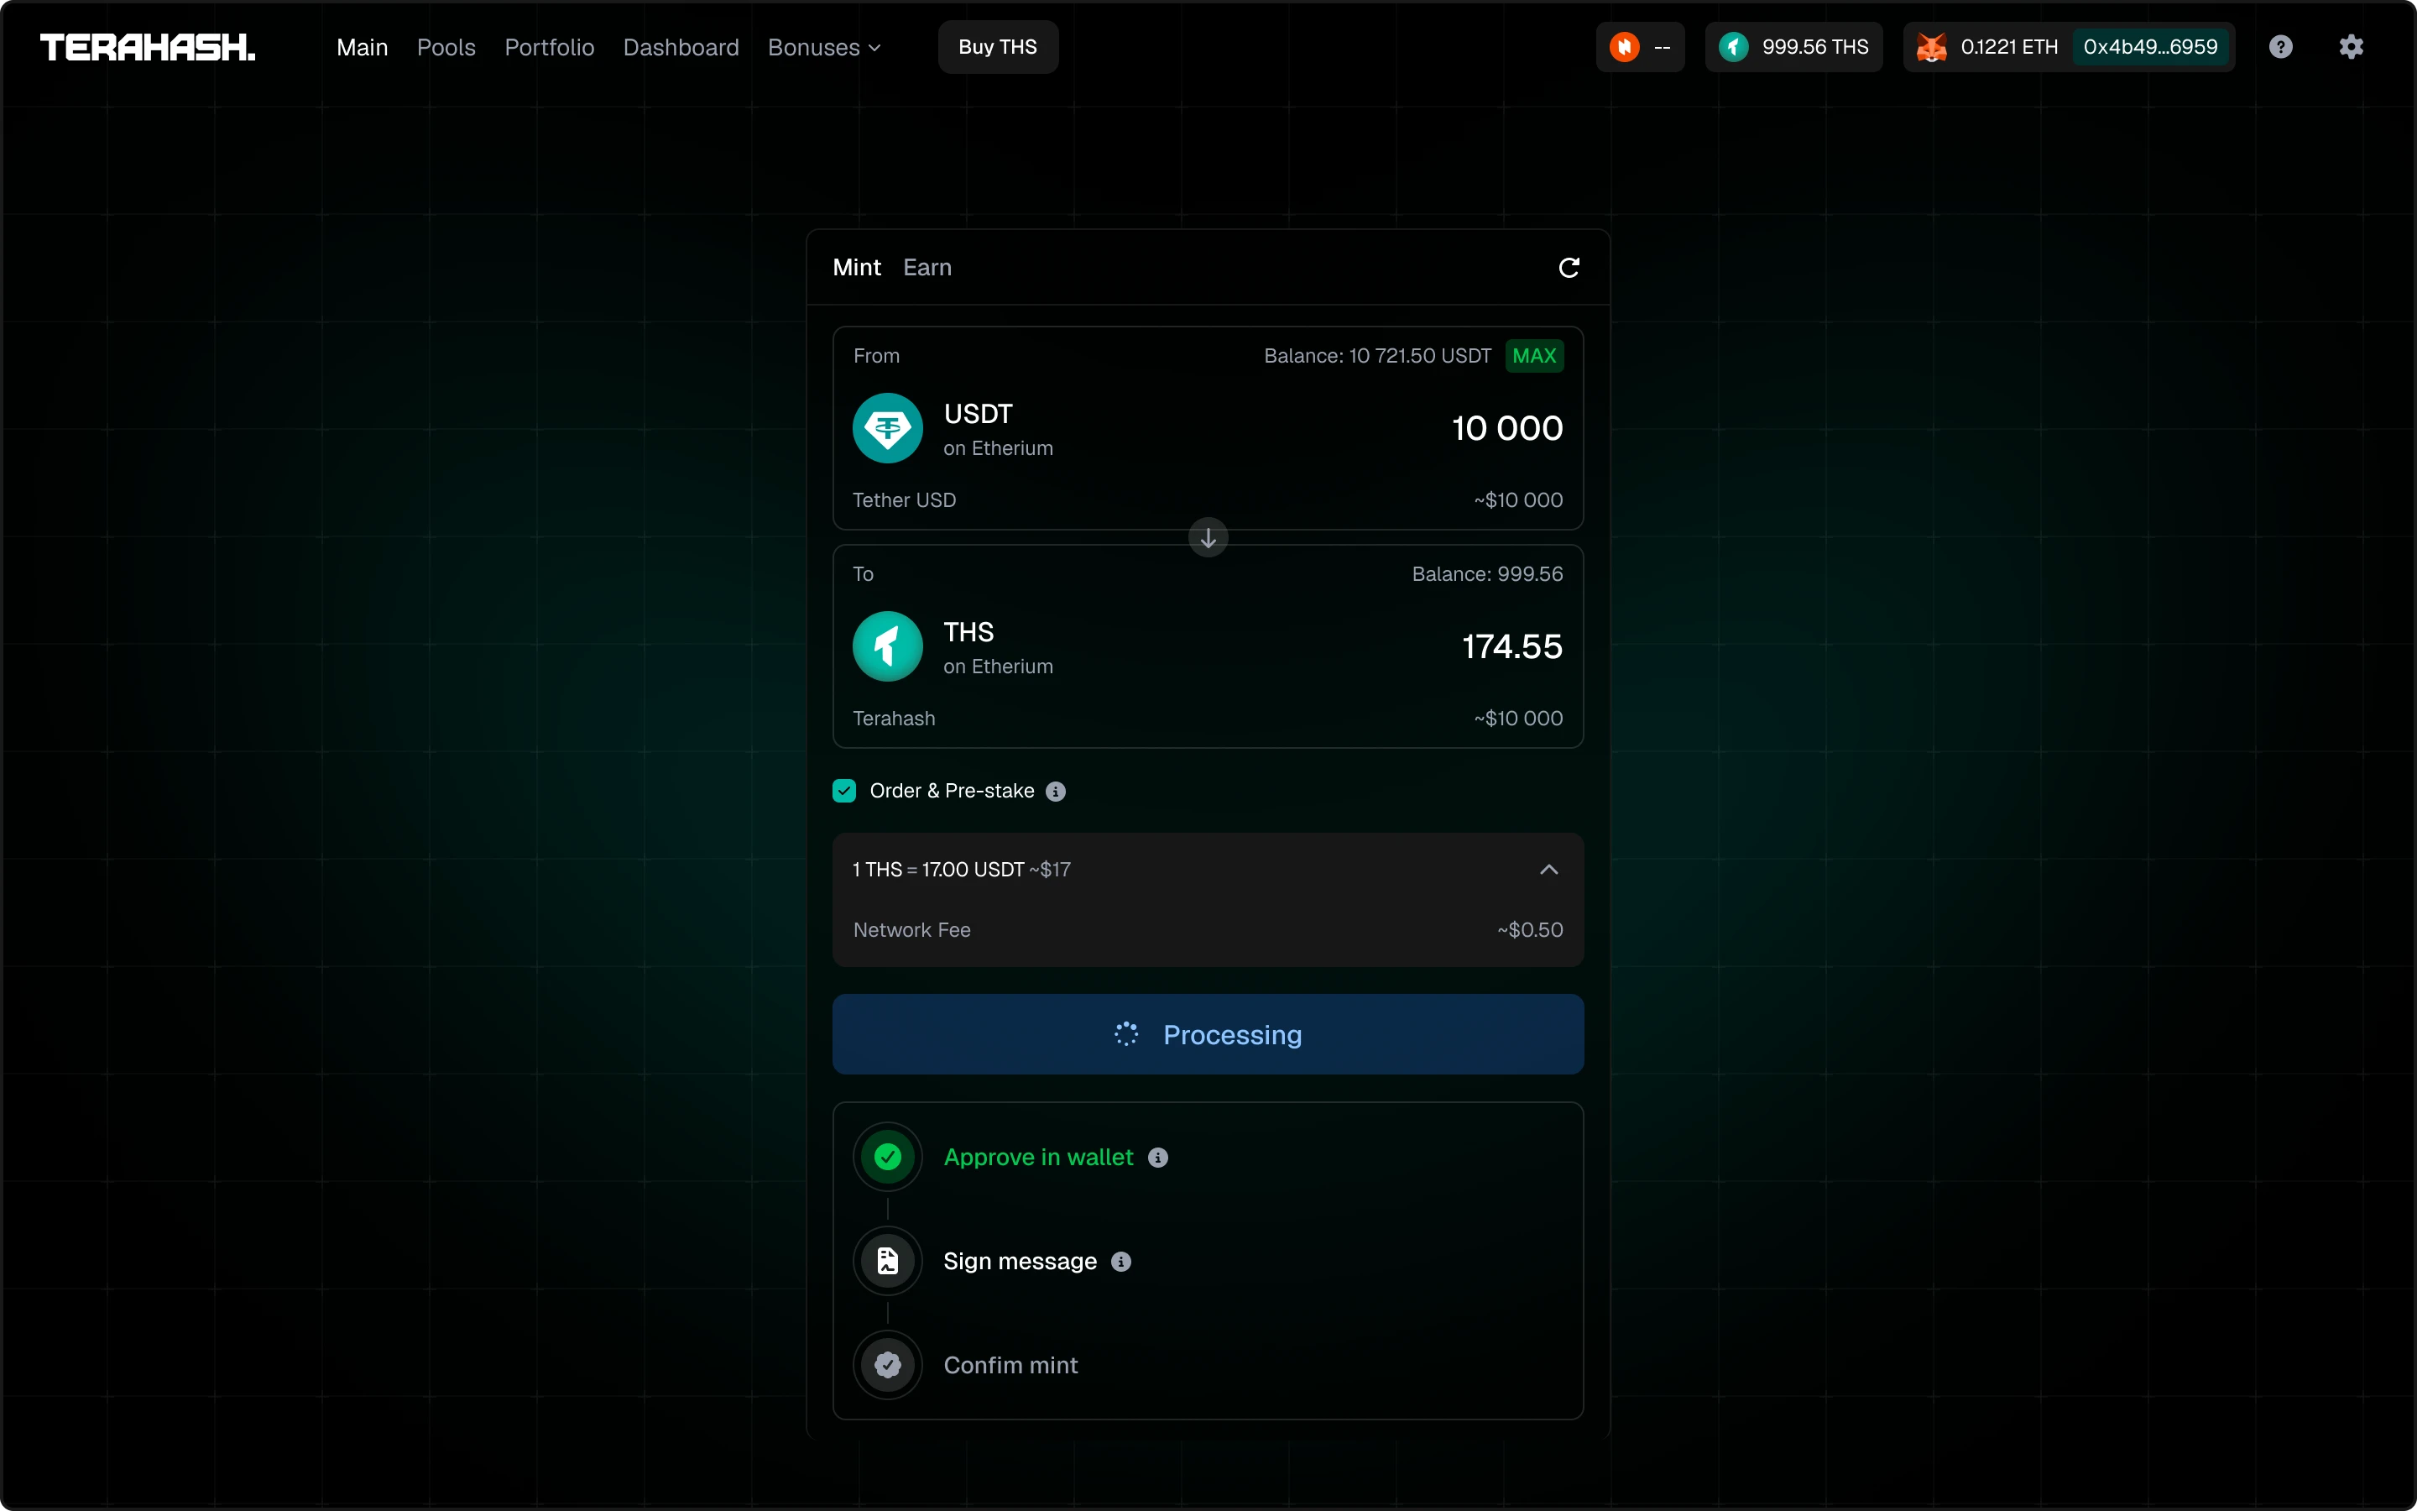Click the 174.55 THS output amount
This screenshot has height=1511, width=2417.
pyautogui.click(x=1512, y=646)
